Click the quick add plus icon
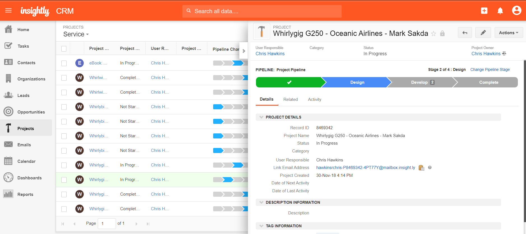Viewport: 526px width, 234px height. tap(484, 11)
